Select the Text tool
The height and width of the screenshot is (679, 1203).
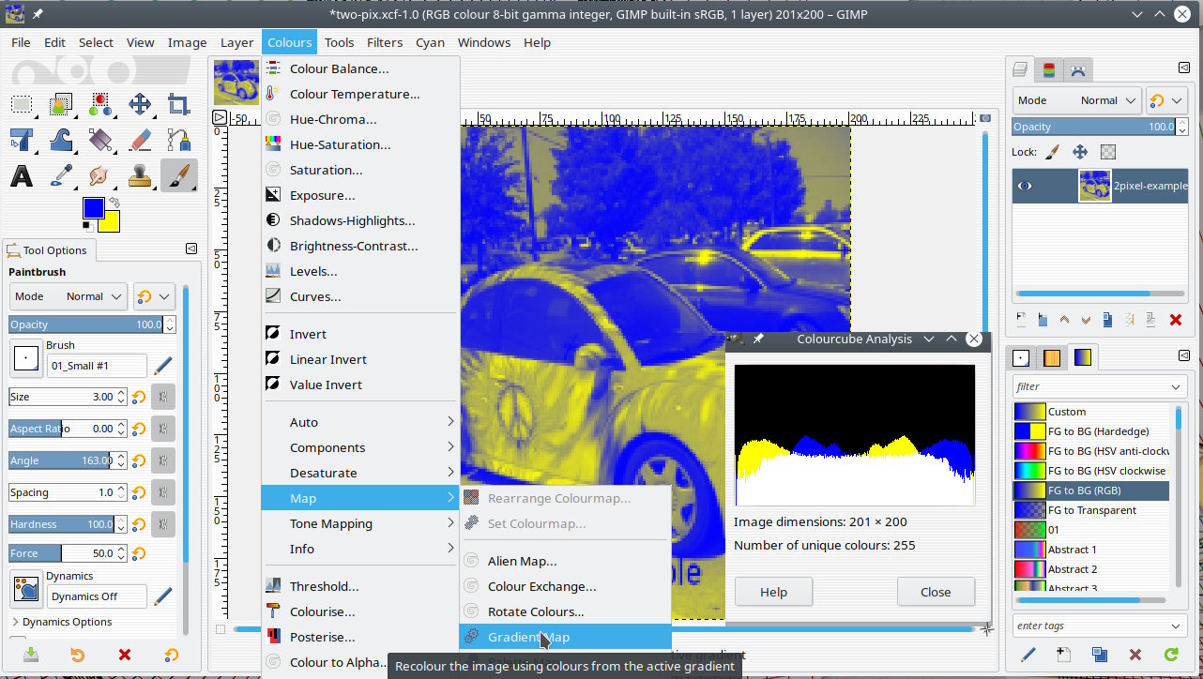pyautogui.click(x=22, y=175)
